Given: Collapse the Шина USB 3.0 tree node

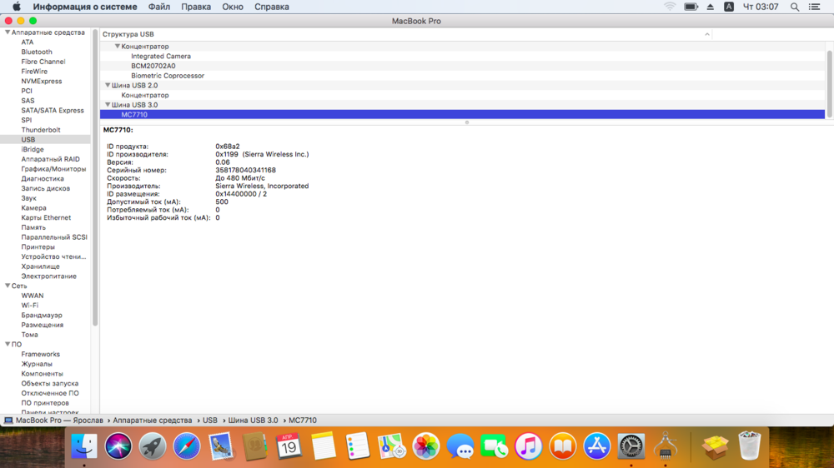Looking at the screenshot, I should point(108,105).
